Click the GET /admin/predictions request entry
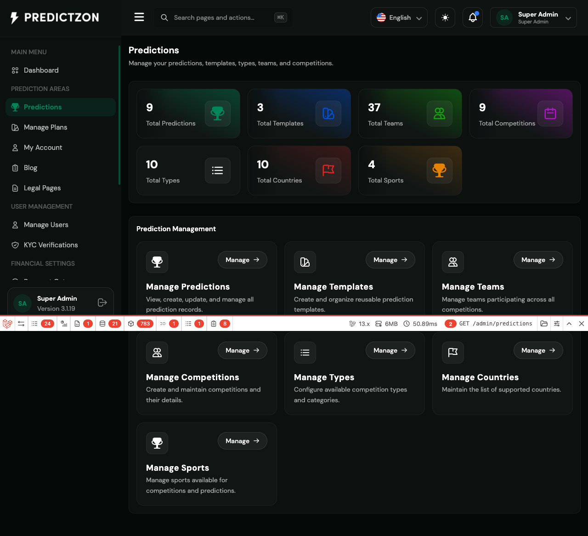 coord(488,324)
